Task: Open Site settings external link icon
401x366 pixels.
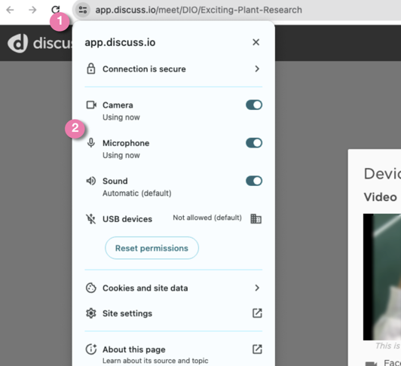Action: tap(257, 313)
